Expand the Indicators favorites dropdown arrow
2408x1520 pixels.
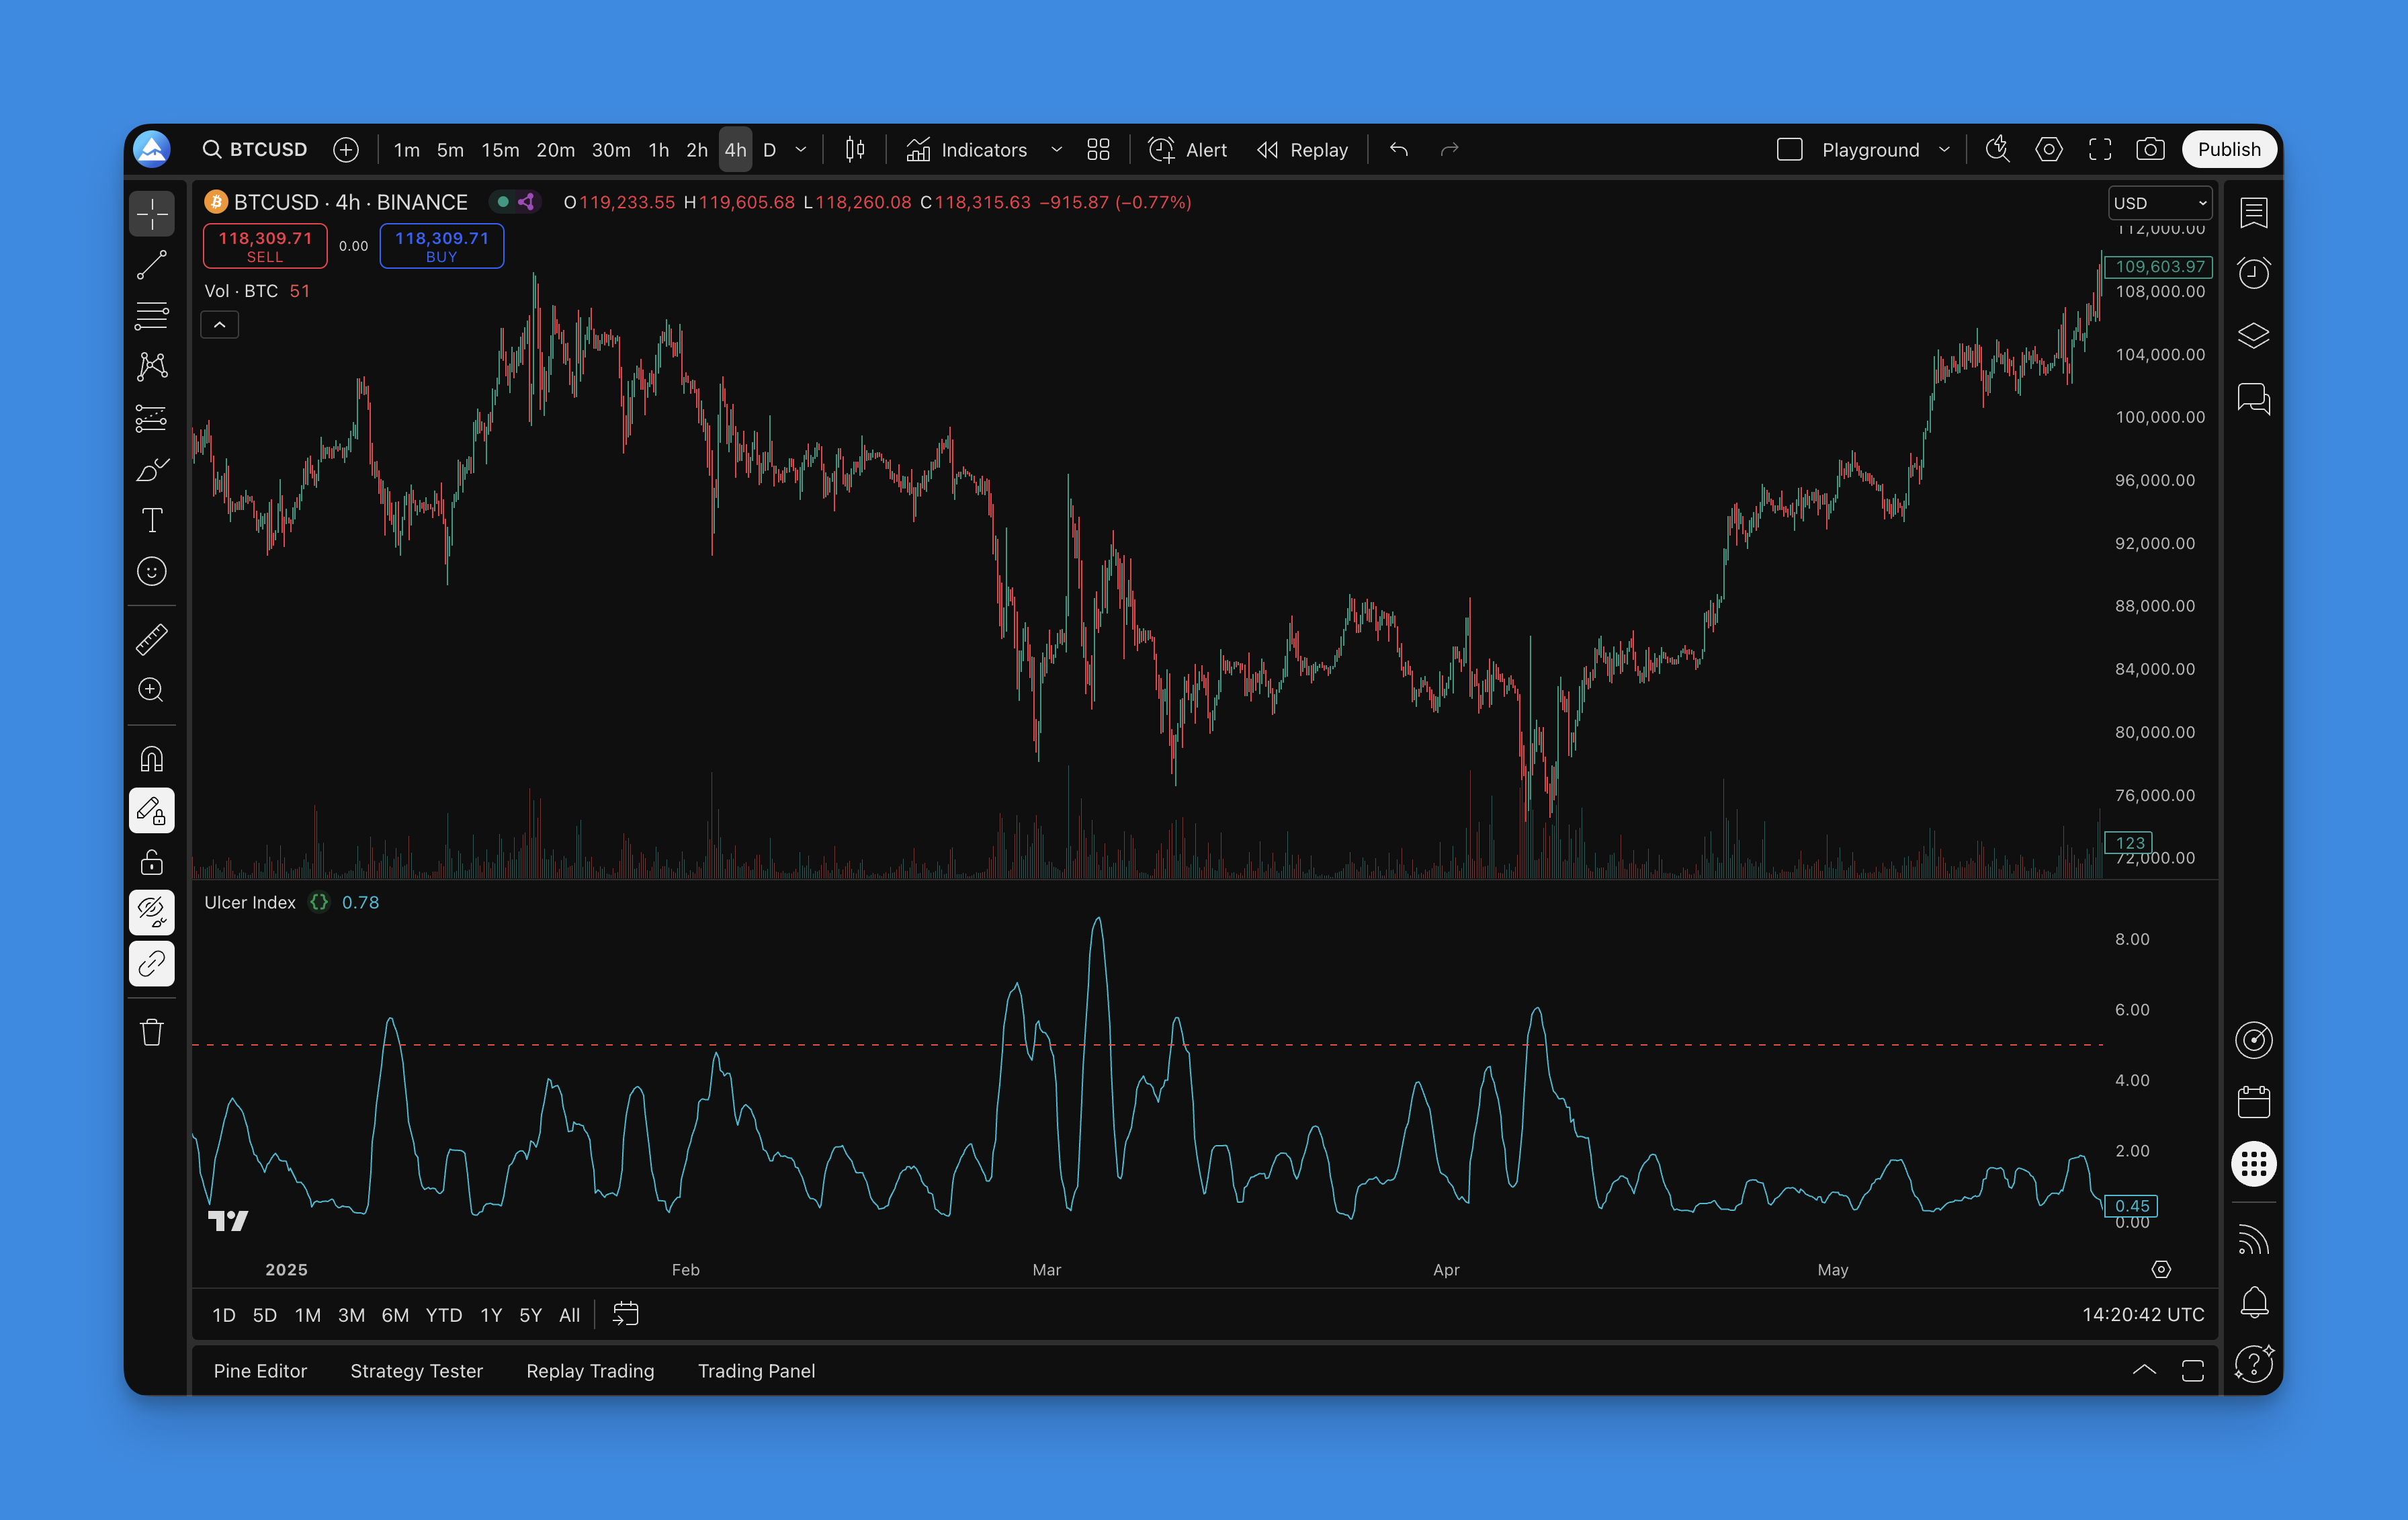pyautogui.click(x=1056, y=150)
